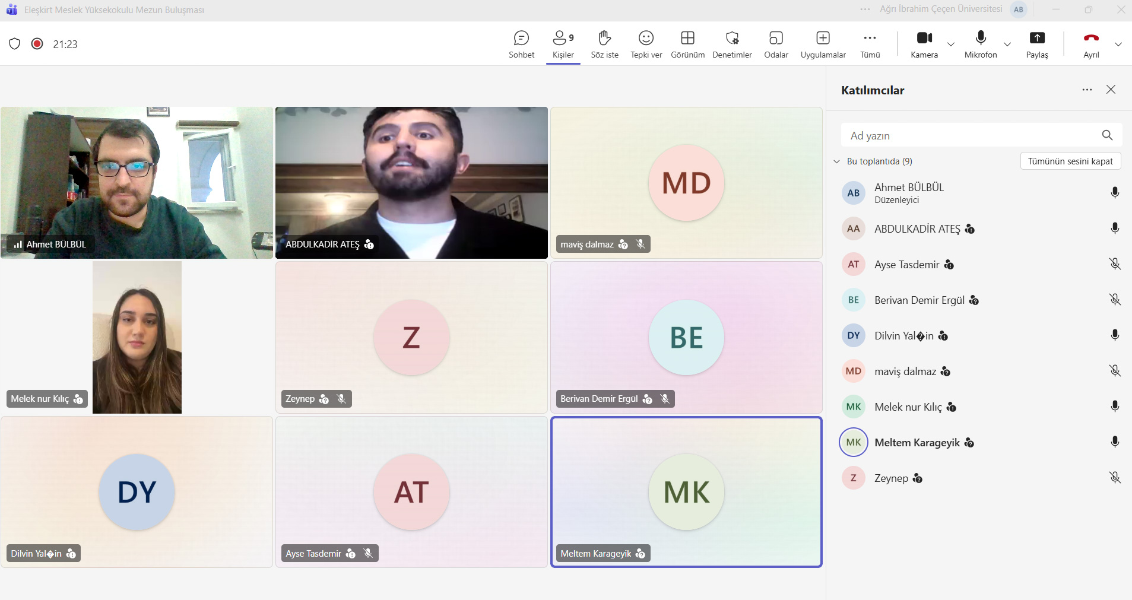Expand camera options arrow beside Kamera
This screenshot has width=1132, height=600.
pos(951,45)
